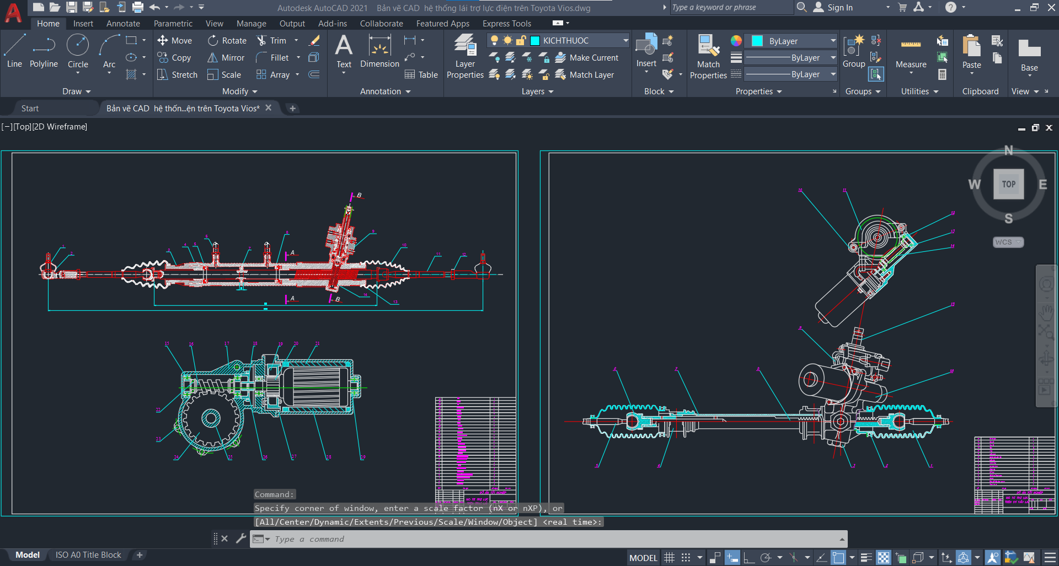Expand the Modify panel
Screen dimensions: 1059x566
[x=240, y=91]
